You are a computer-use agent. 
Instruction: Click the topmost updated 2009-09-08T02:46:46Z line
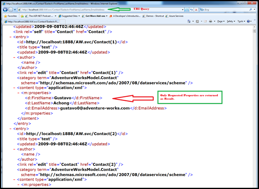[x=60, y=27]
